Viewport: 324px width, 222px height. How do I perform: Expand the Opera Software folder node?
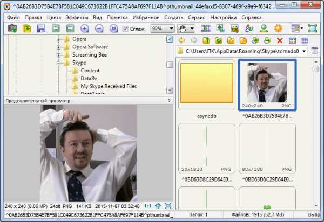click(58, 47)
